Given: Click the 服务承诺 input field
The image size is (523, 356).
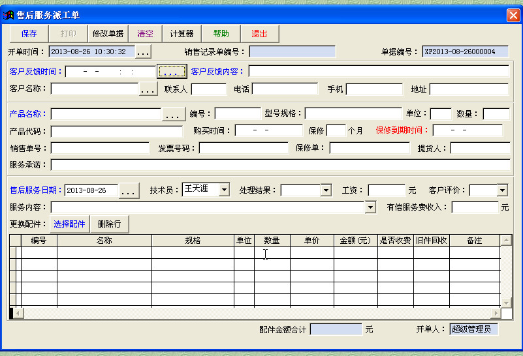Looking at the screenshot, I should (x=281, y=165).
